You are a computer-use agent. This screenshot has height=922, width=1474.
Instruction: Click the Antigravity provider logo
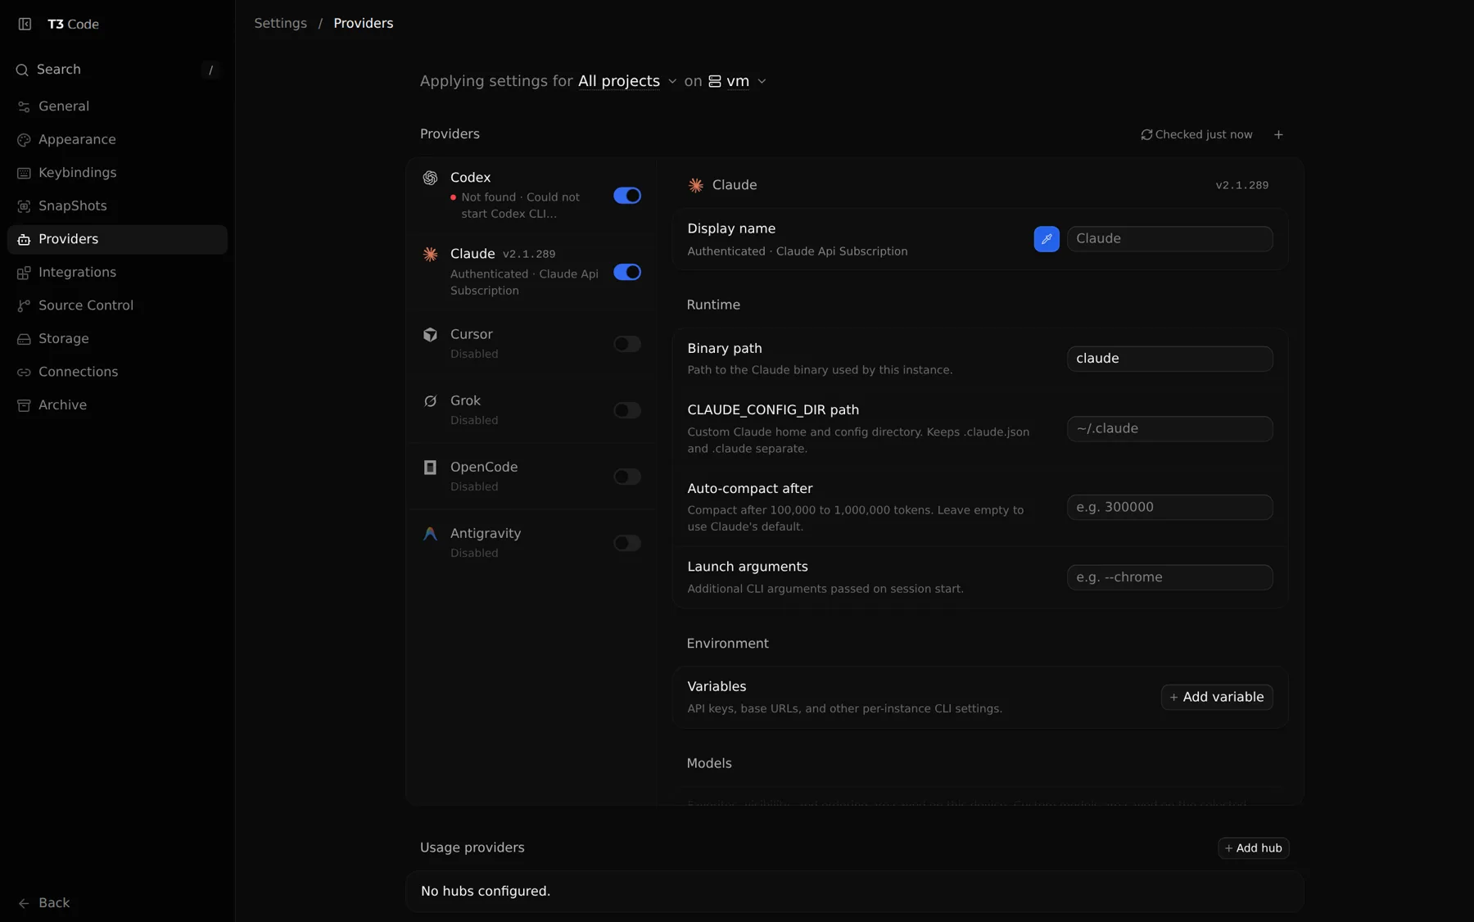pyautogui.click(x=430, y=534)
